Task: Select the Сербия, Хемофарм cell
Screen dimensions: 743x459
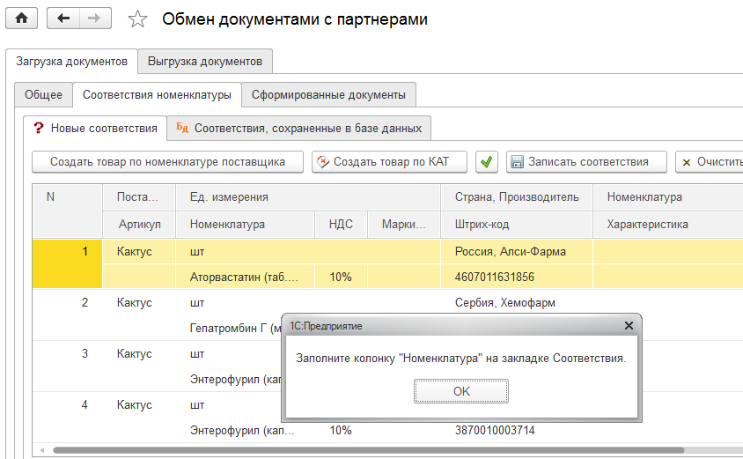Action: pyautogui.click(x=517, y=302)
